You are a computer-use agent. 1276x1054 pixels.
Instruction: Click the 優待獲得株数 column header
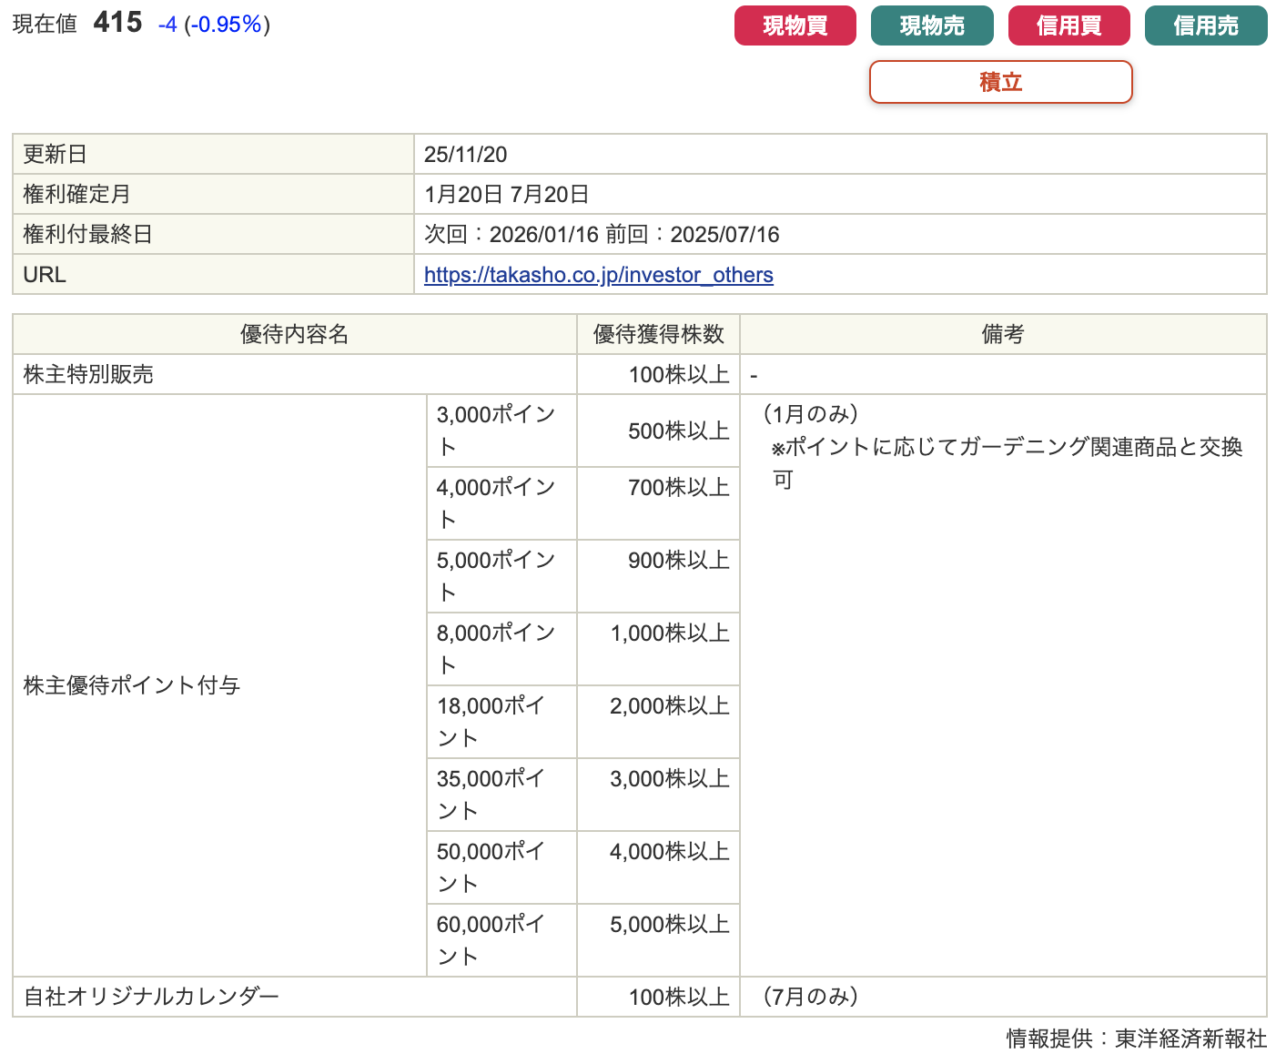[658, 335]
